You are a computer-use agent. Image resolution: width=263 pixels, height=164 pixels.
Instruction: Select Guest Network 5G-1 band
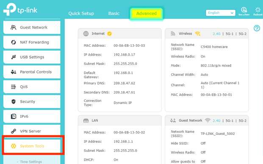pos(230,121)
